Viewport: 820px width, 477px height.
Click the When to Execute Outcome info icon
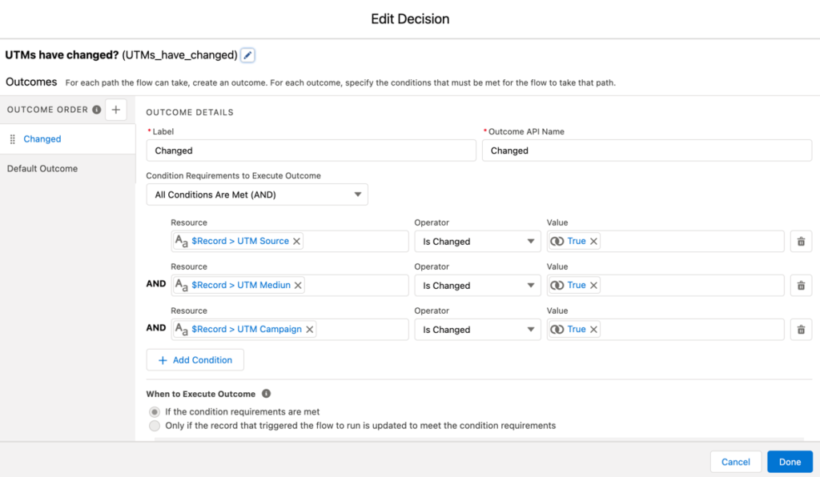point(266,393)
